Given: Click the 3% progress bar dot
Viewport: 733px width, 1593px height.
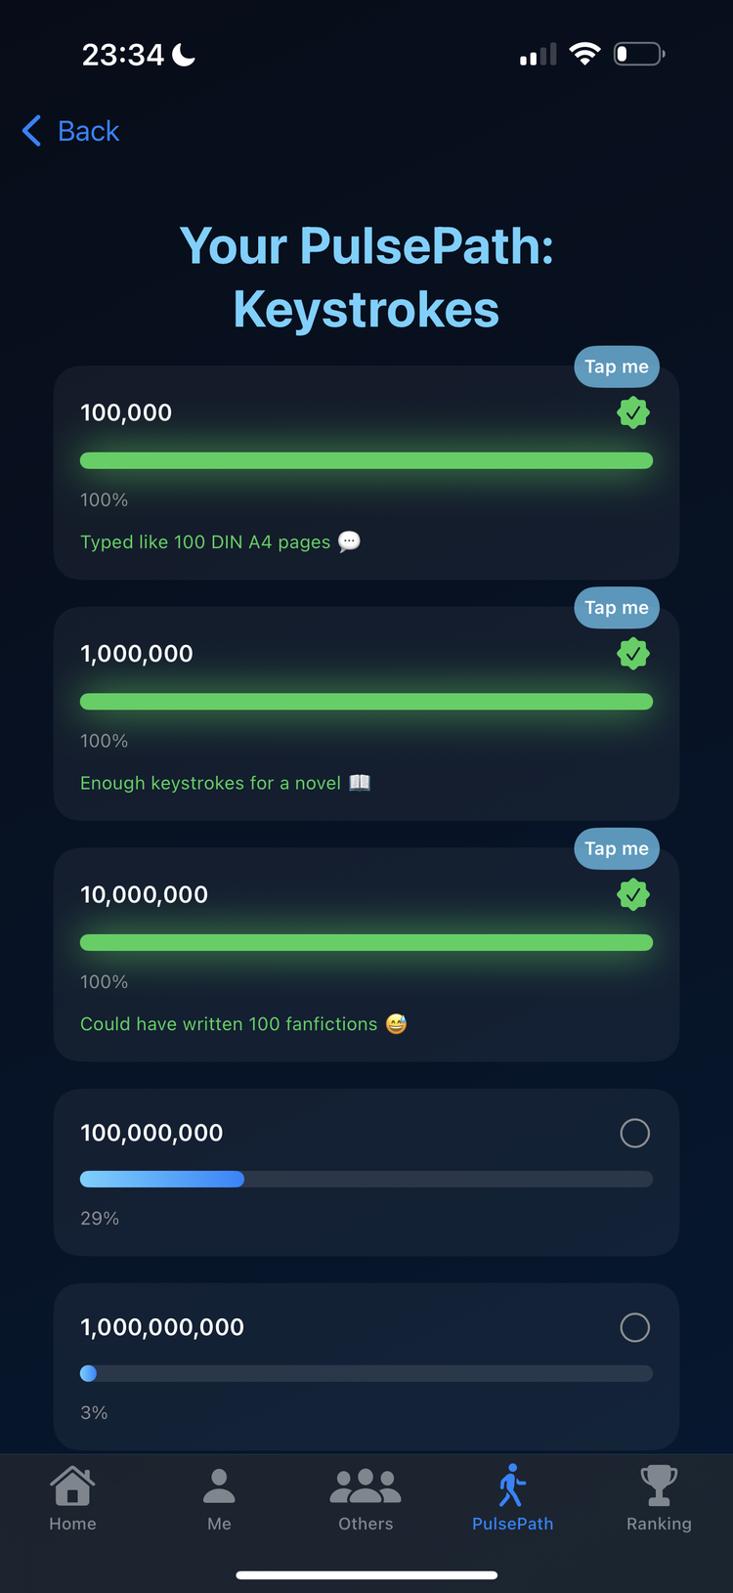Looking at the screenshot, I should (x=88, y=1373).
